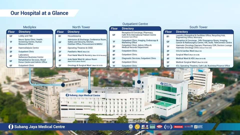240x135 pixels.
Task: Click 'Outpatient Clinic' on Outpatient Centre 4F row
Action: click(129, 54)
